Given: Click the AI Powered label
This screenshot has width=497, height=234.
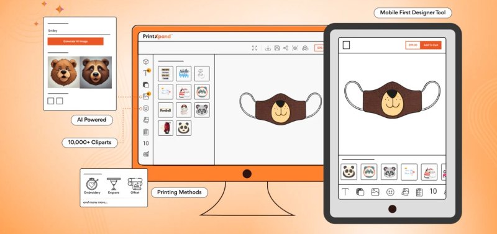Looking at the screenshot, I should 92,120.
